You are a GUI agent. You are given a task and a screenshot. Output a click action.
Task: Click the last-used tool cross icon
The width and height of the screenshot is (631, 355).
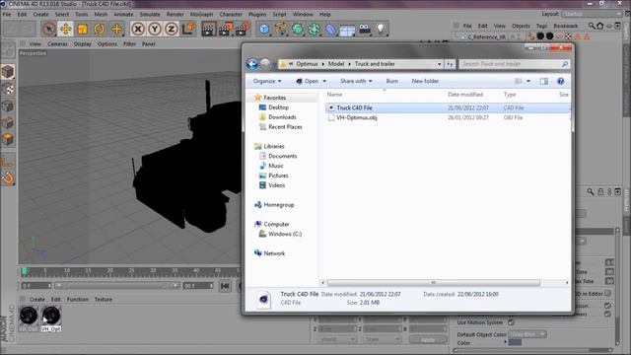(x=116, y=29)
